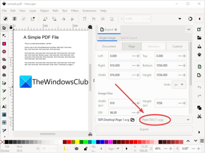Screen dimensions: 205x153
Task: Open the Plain SVG format dropdown
Action: 166,120
